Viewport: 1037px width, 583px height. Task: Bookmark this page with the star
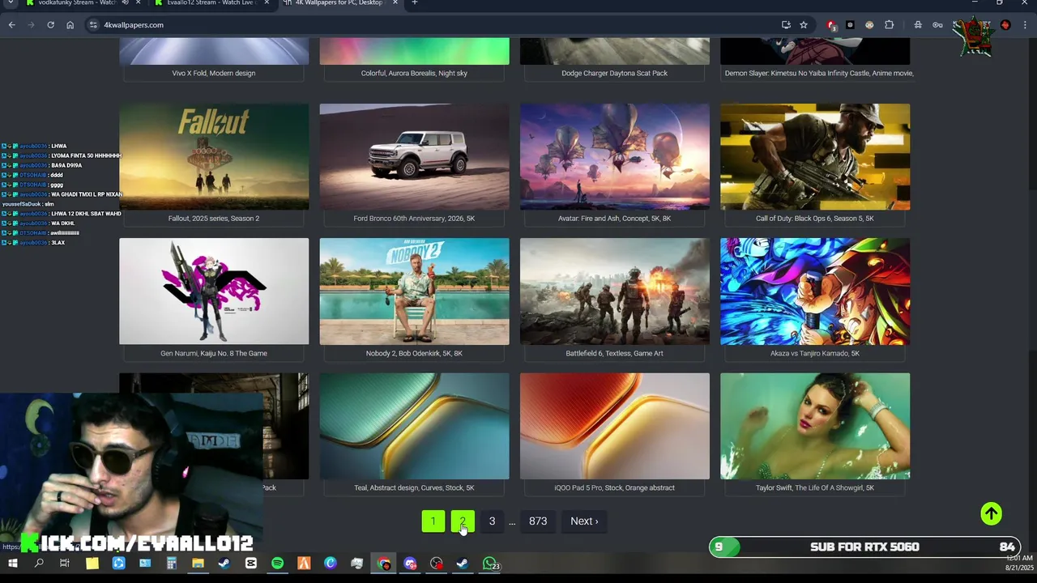[804, 25]
